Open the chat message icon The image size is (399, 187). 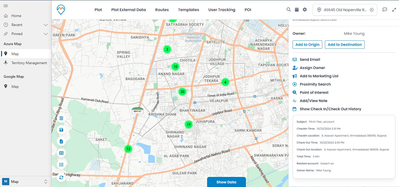pos(385,10)
